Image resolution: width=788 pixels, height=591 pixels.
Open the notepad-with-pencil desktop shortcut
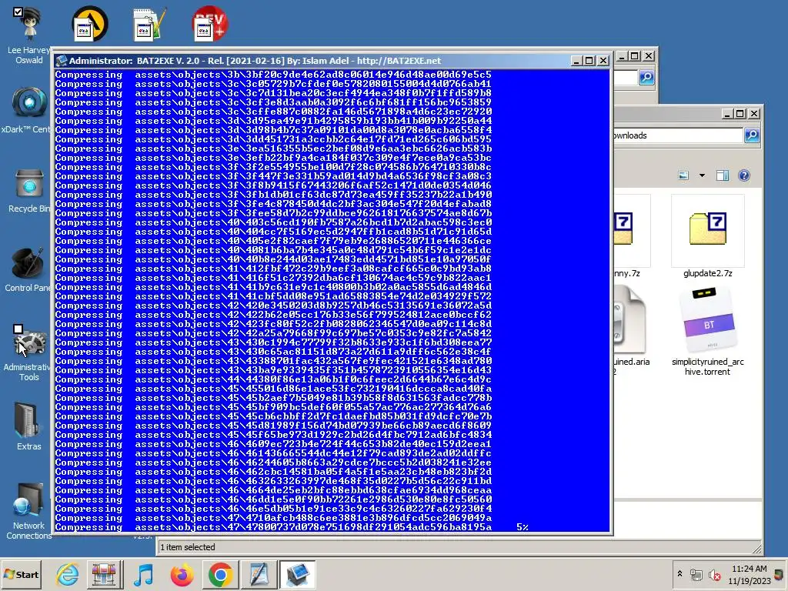click(x=149, y=24)
